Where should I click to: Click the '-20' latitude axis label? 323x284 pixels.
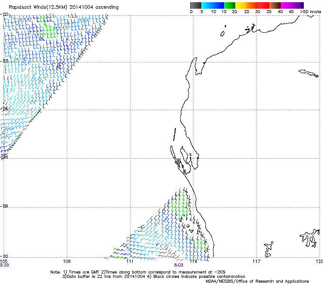[4, 14]
